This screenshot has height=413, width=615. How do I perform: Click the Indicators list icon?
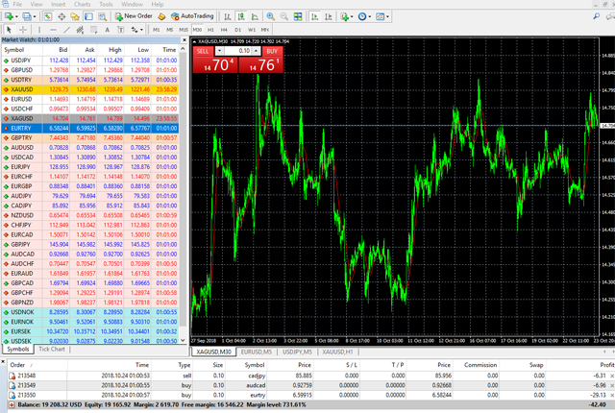pos(344,16)
